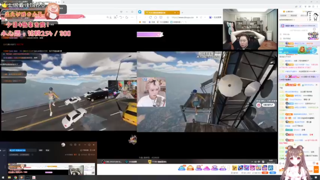Click the scissors screenshot icon in left window
Image resolution: width=320 pixels, height=180 pixels.
tap(115, 17)
